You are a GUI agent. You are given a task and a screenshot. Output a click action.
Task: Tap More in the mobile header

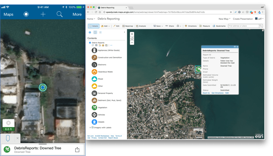click(x=77, y=14)
